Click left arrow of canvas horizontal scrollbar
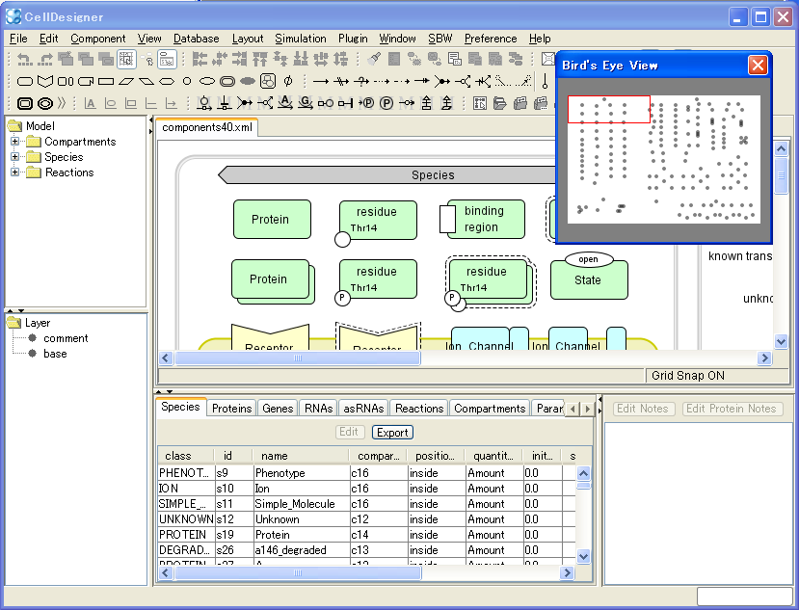Image resolution: width=799 pixels, height=610 pixels. (x=165, y=358)
